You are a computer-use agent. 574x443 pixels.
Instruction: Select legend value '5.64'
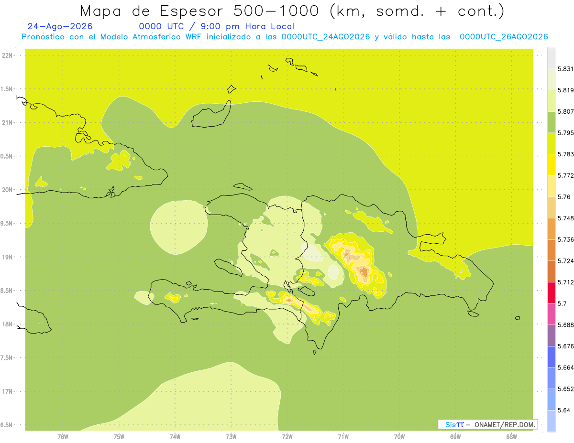point(564,411)
